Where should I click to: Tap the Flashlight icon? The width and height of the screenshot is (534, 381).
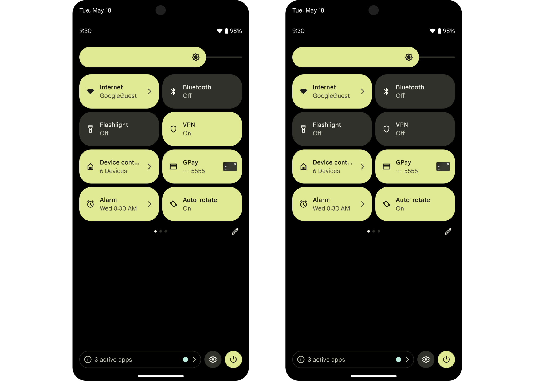tap(92, 129)
